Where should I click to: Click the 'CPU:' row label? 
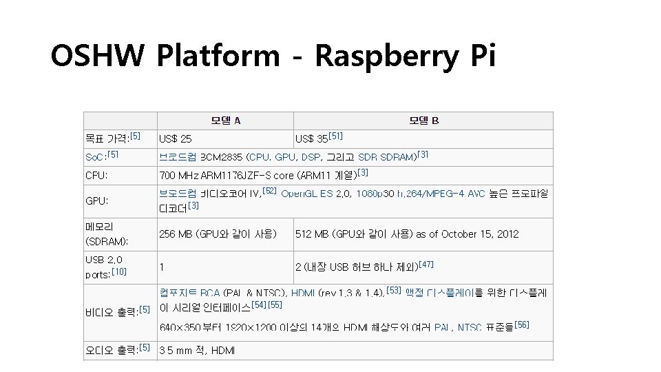click(96, 176)
